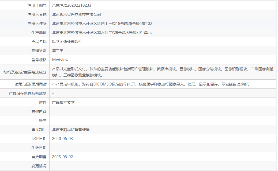Click the production address with 凉水河二街8号院
Viewport: 278px width, 171px height.
pos(102,33)
